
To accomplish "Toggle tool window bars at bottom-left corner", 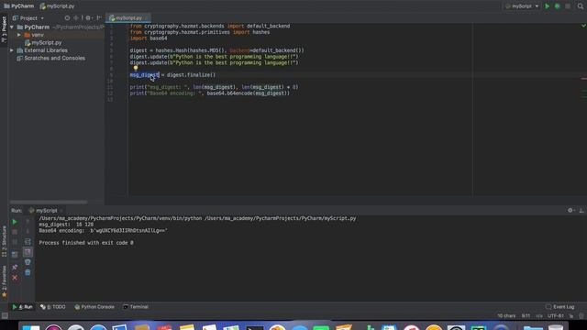I will click(x=5, y=316).
